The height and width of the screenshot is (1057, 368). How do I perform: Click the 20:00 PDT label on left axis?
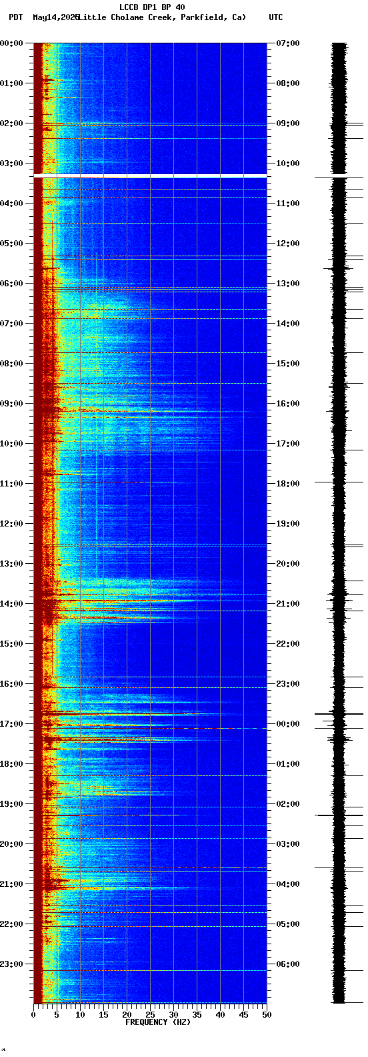point(11,844)
